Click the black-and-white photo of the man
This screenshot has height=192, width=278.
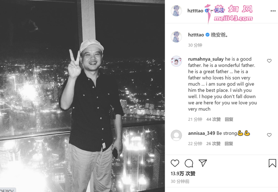click(x=82, y=96)
